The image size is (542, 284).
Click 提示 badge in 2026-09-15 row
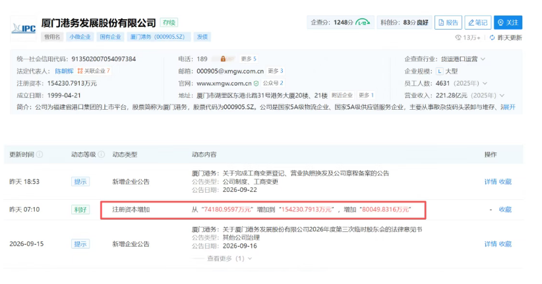(x=80, y=244)
